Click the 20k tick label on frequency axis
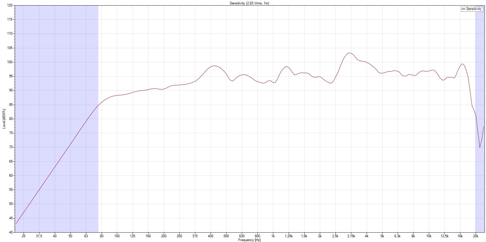The width and height of the screenshot is (486, 242). [x=475, y=236]
